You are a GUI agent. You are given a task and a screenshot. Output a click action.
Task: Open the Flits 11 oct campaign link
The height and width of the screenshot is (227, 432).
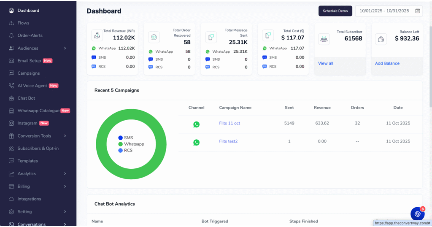coord(229,123)
